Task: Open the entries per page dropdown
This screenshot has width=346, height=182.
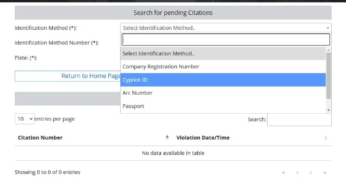Action: 24,119
